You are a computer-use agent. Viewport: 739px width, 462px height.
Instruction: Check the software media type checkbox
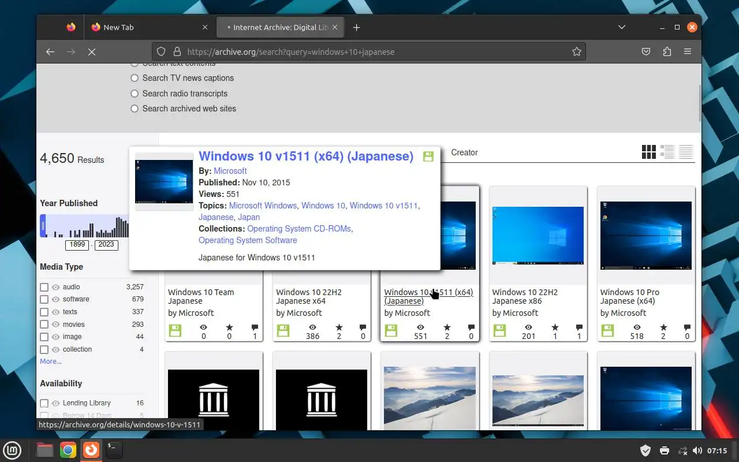(x=44, y=299)
